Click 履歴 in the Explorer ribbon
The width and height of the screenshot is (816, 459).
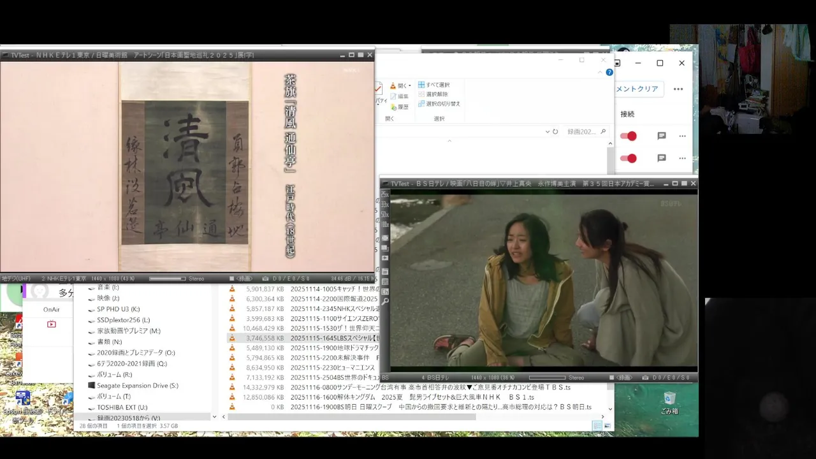pos(399,107)
